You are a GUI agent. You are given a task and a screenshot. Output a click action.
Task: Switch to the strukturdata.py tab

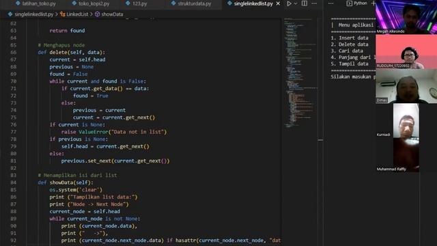click(x=195, y=3)
